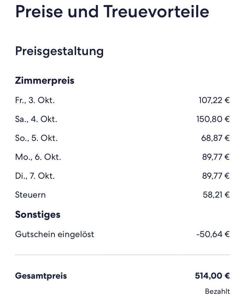Click the Bezahlt payment status
The height and width of the screenshot is (299, 245).
(x=217, y=291)
